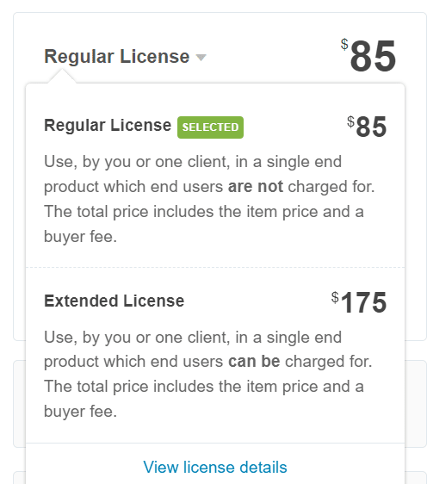Click the Extended License description paragraph
Screen dimensions: 427x484
click(x=208, y=374)
